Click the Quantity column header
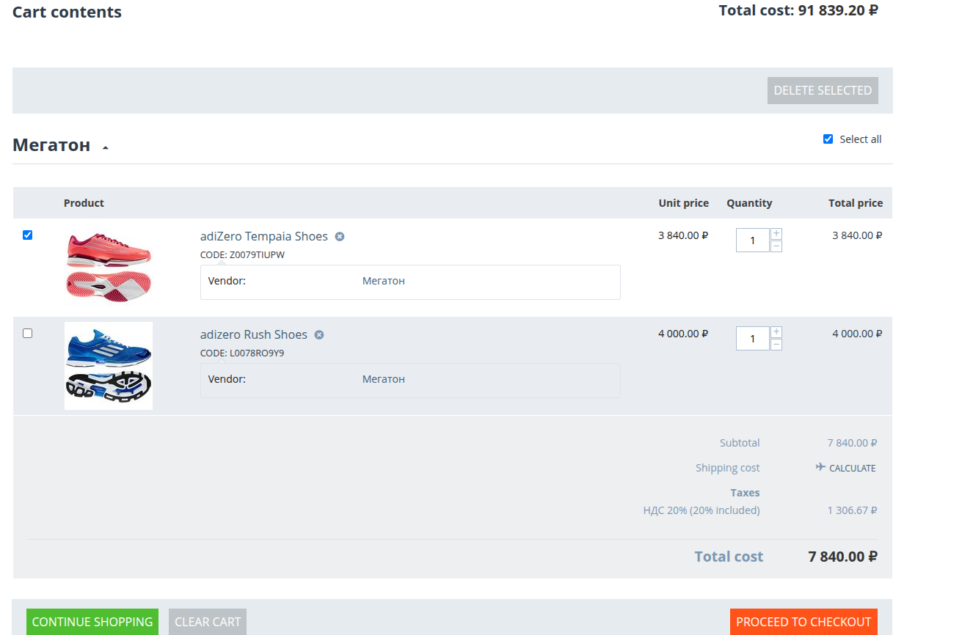 [x=749, y=203]
